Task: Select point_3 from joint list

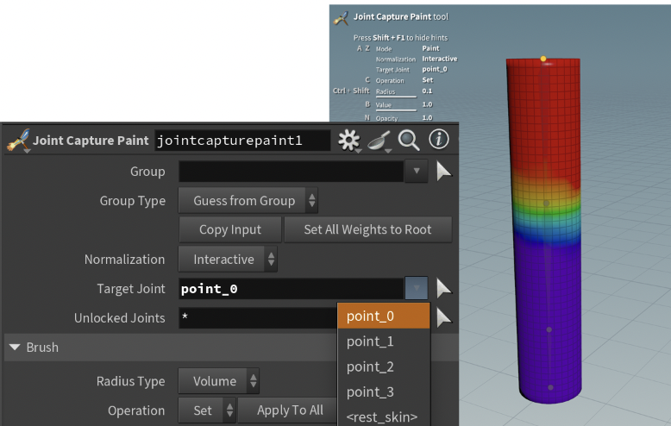Action: [384, 392]
